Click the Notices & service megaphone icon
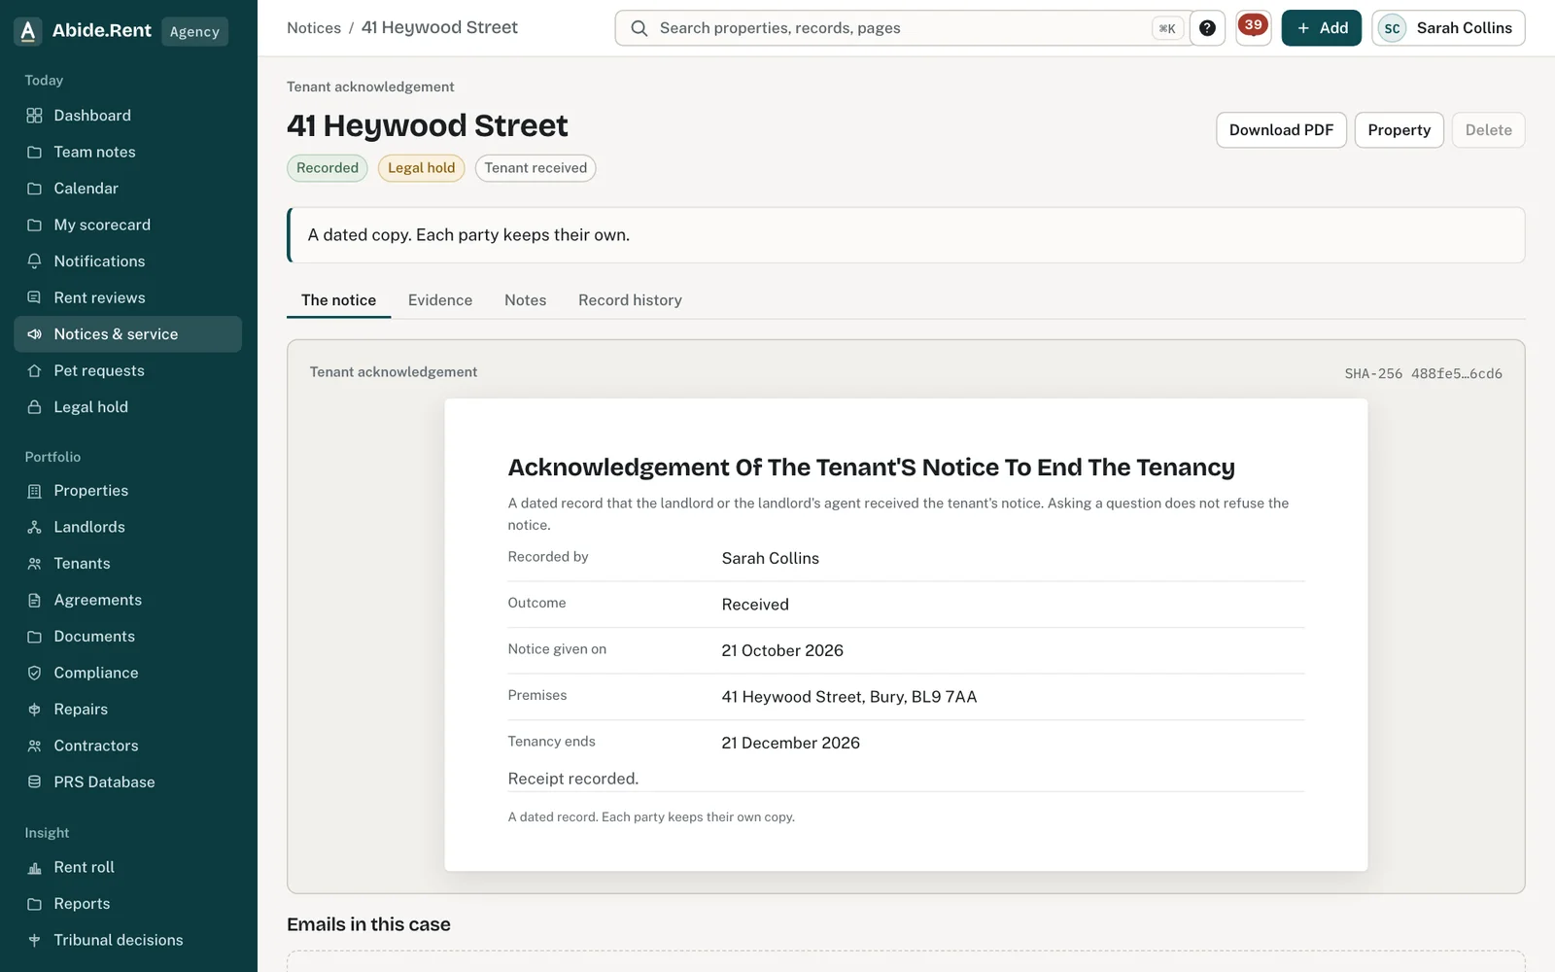1555x972 pixels. [x=34, y=334]
